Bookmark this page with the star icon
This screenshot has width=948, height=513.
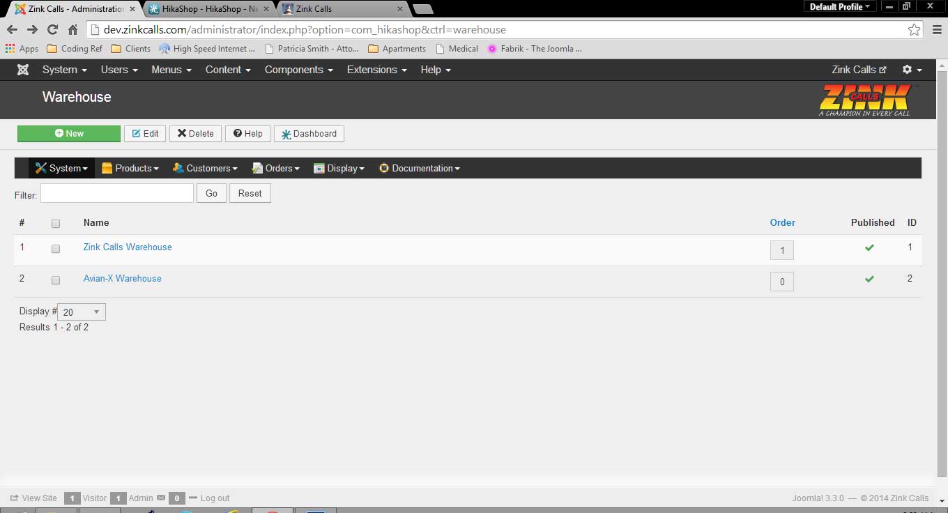coord(914,29)
